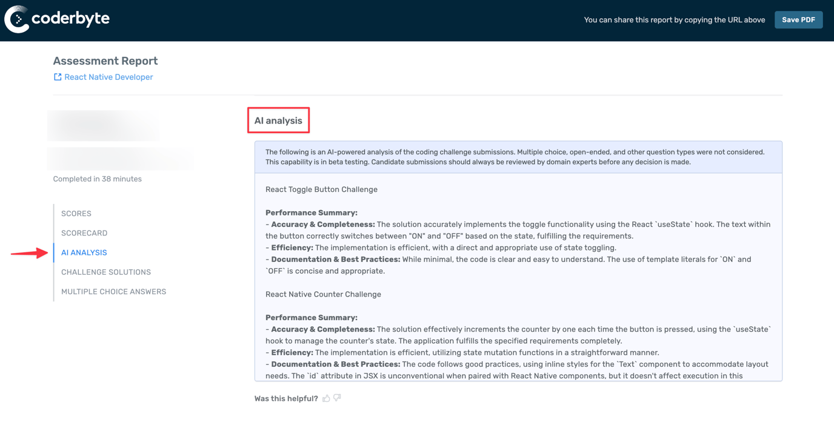Screen dimensions: 834x423
Task: Select AI Analysis in the sidebar
Action: (x=84, y=252)
